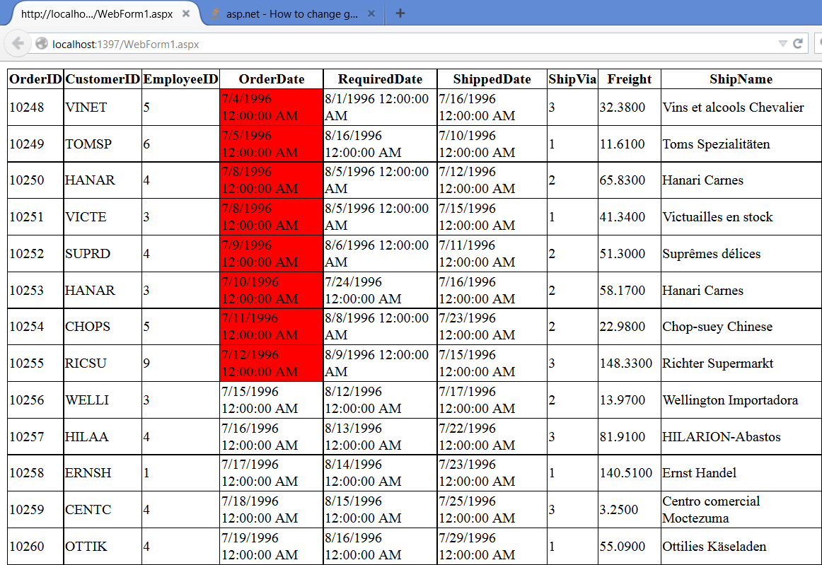Click the VINET customer cell
Image resolution: width=822 pixels, height=565 pixels.
click(103, 107)
